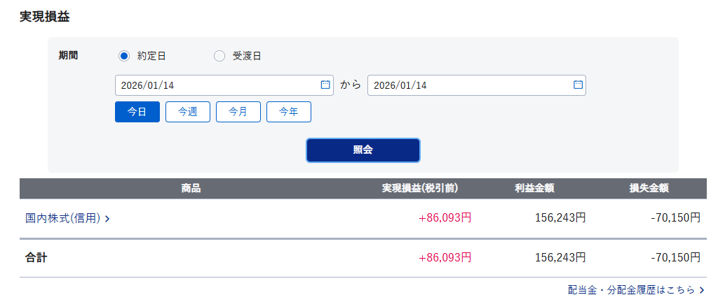718x302 pixels.
Task: Select the 約定日 radio button
Action: point(124,56)
